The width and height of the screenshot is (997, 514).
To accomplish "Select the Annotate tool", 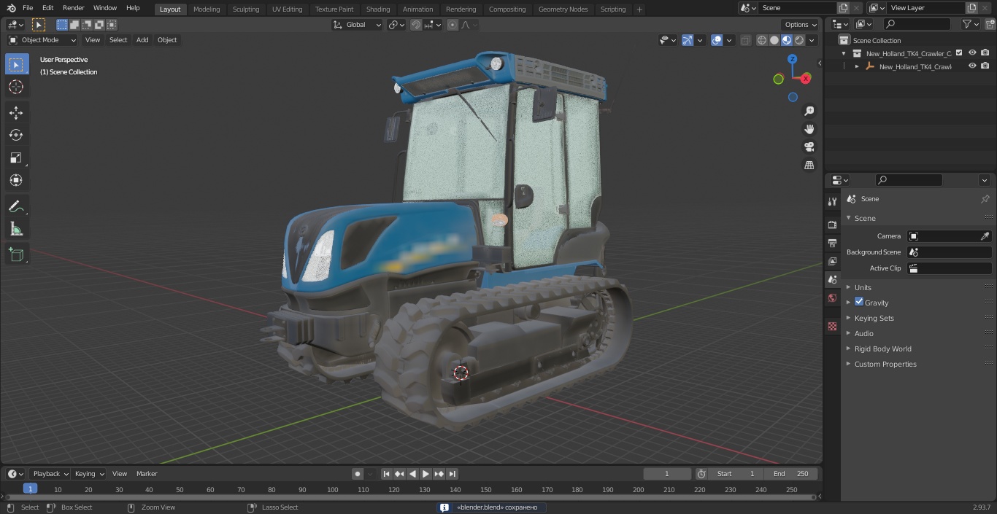I will [x=16, y=207].
